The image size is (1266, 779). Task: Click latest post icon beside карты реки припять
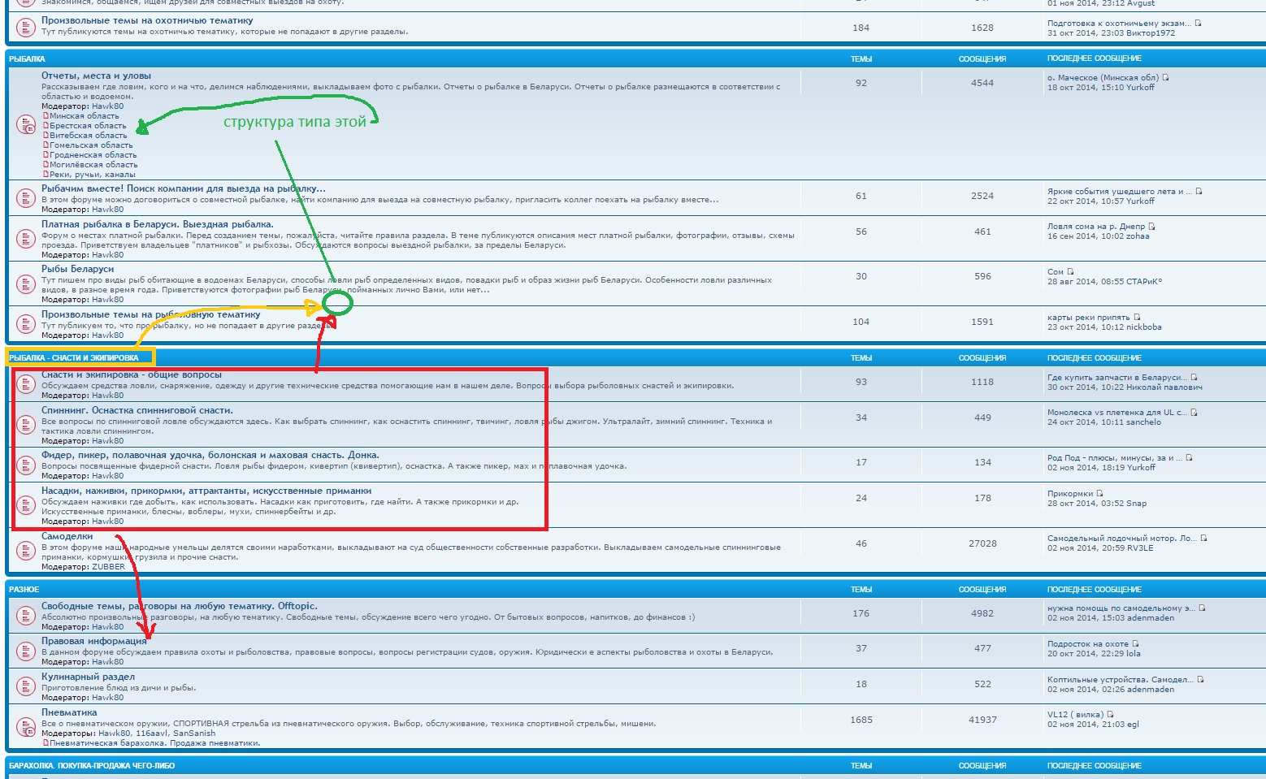pyautogui.click(x=1137, y=317)
